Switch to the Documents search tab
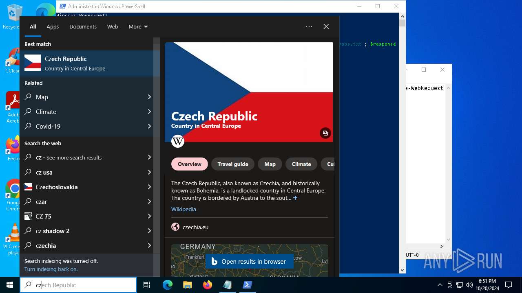The image size is (522, 293). [83, 26]
